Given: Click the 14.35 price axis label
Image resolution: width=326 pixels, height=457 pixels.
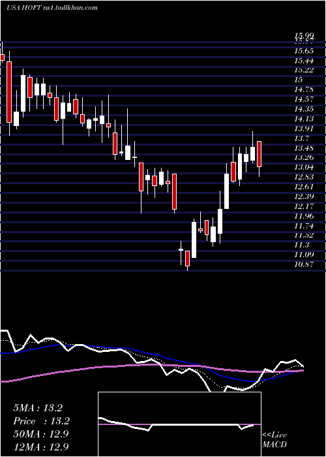Looking at the screenshot, I should tap(304, 109).
